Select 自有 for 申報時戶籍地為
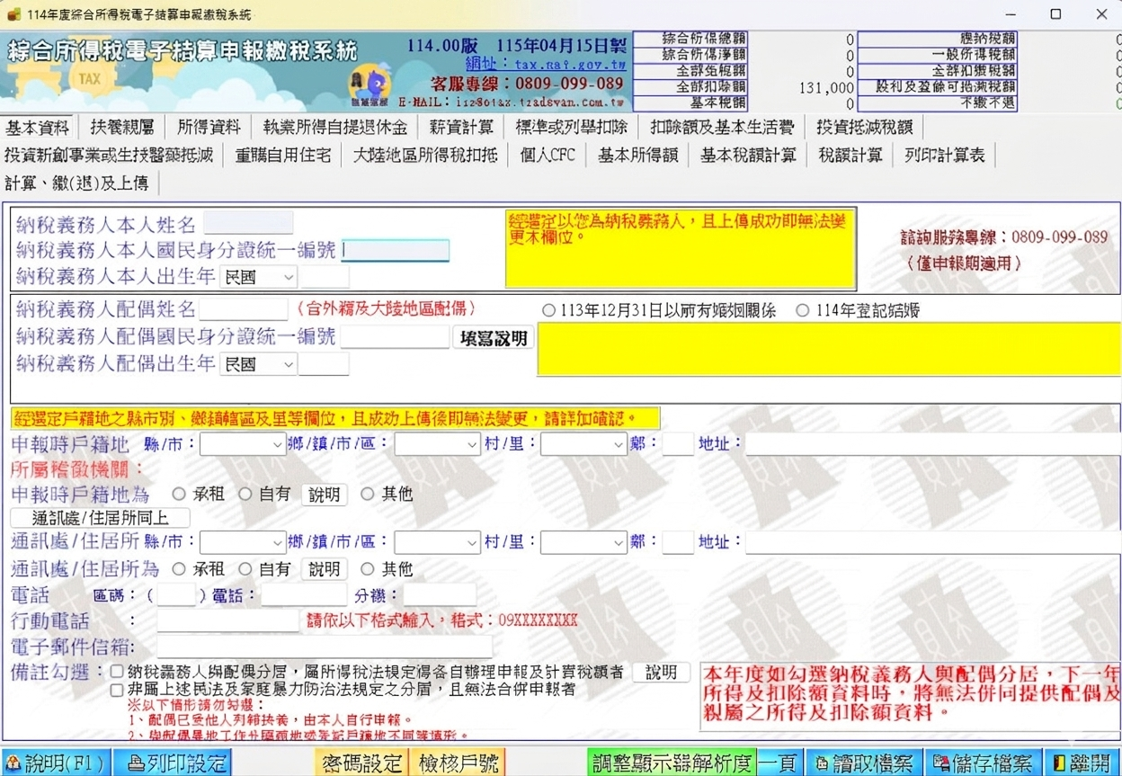The image size is (1122, 776). [245, 494]
